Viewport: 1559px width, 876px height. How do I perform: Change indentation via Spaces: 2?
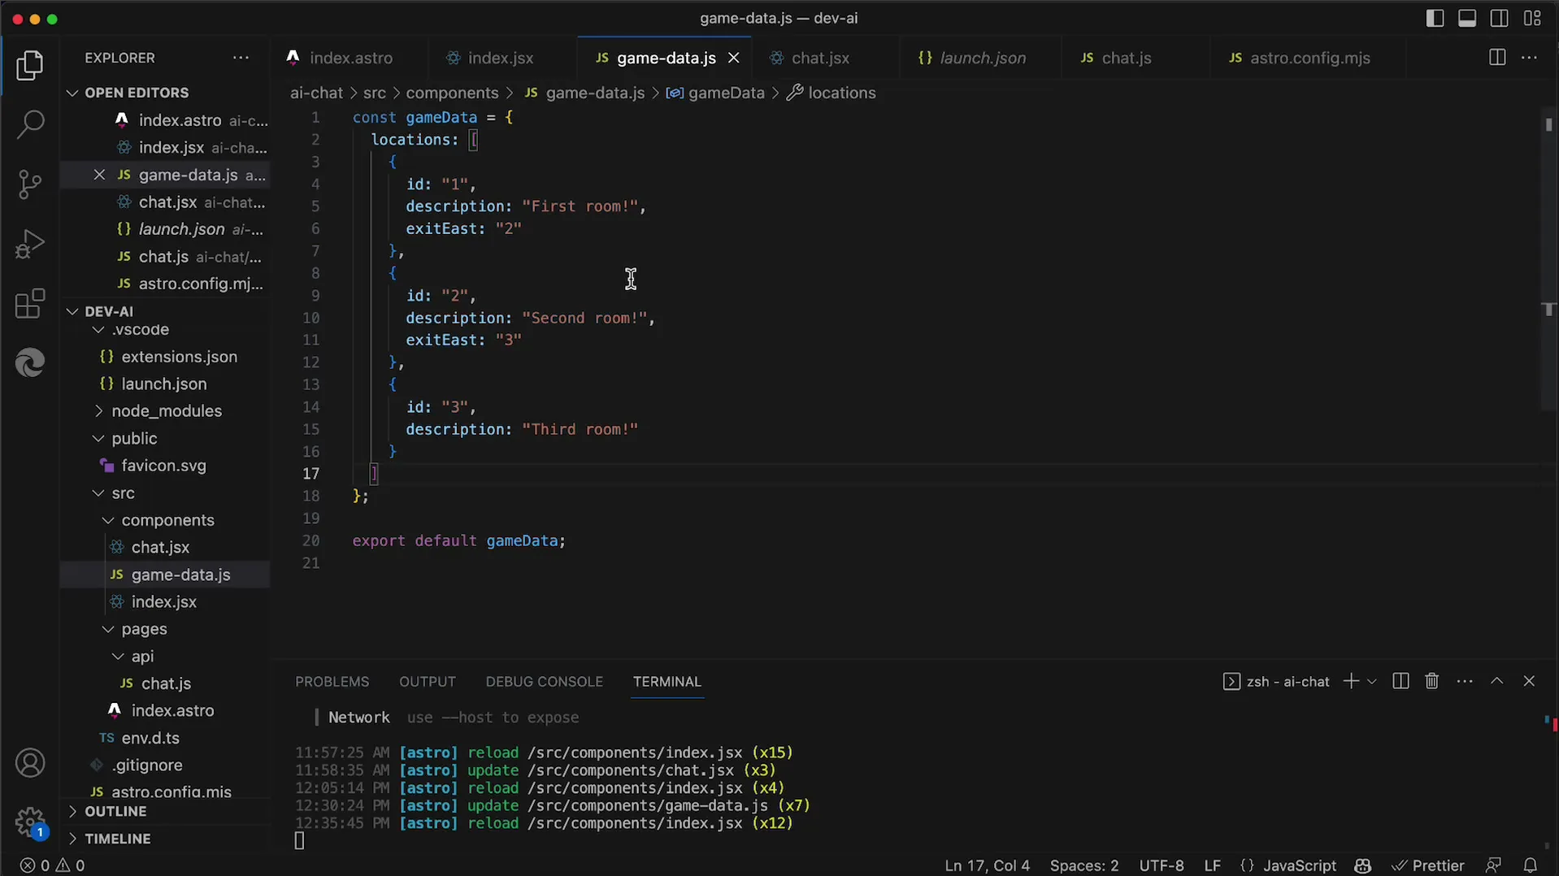(x=1083, y=865)
